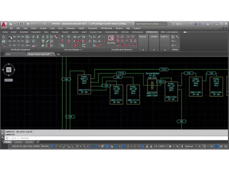Open the WCS dropdown under the ViewCube
The image size is (229, 171).
[x=9, y=80]
